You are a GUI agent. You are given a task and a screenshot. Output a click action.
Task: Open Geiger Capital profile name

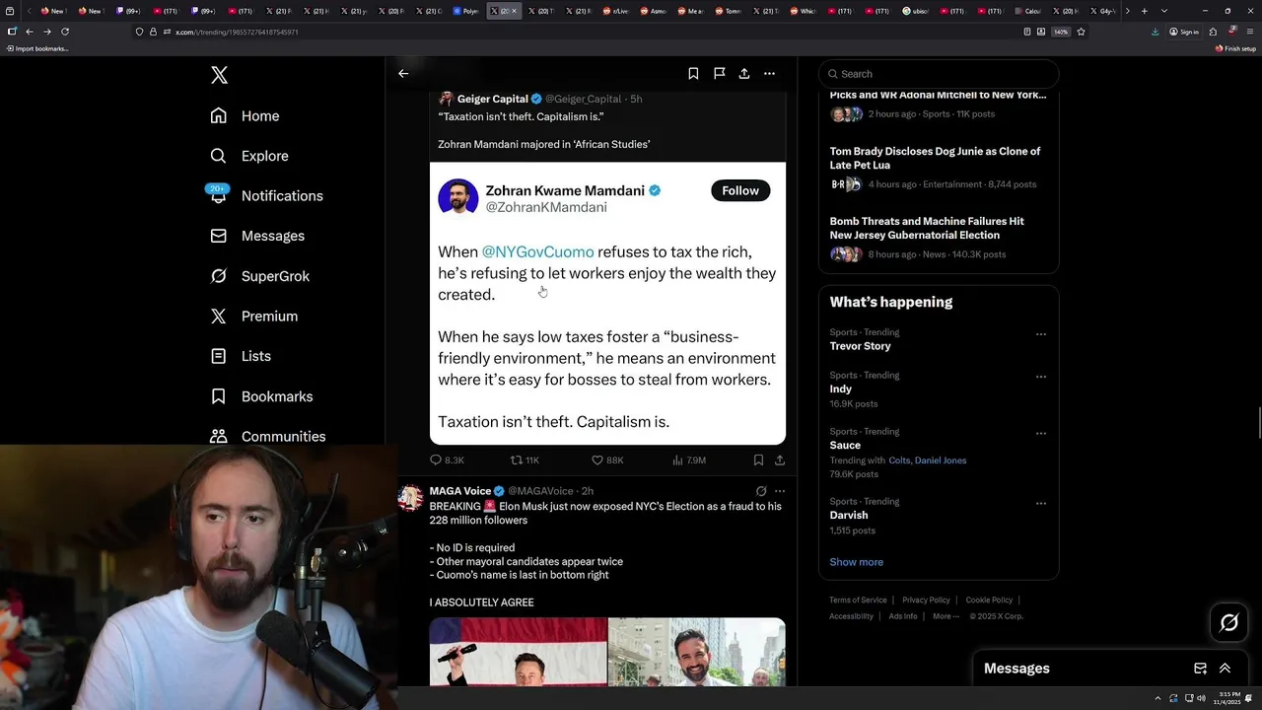493,99
